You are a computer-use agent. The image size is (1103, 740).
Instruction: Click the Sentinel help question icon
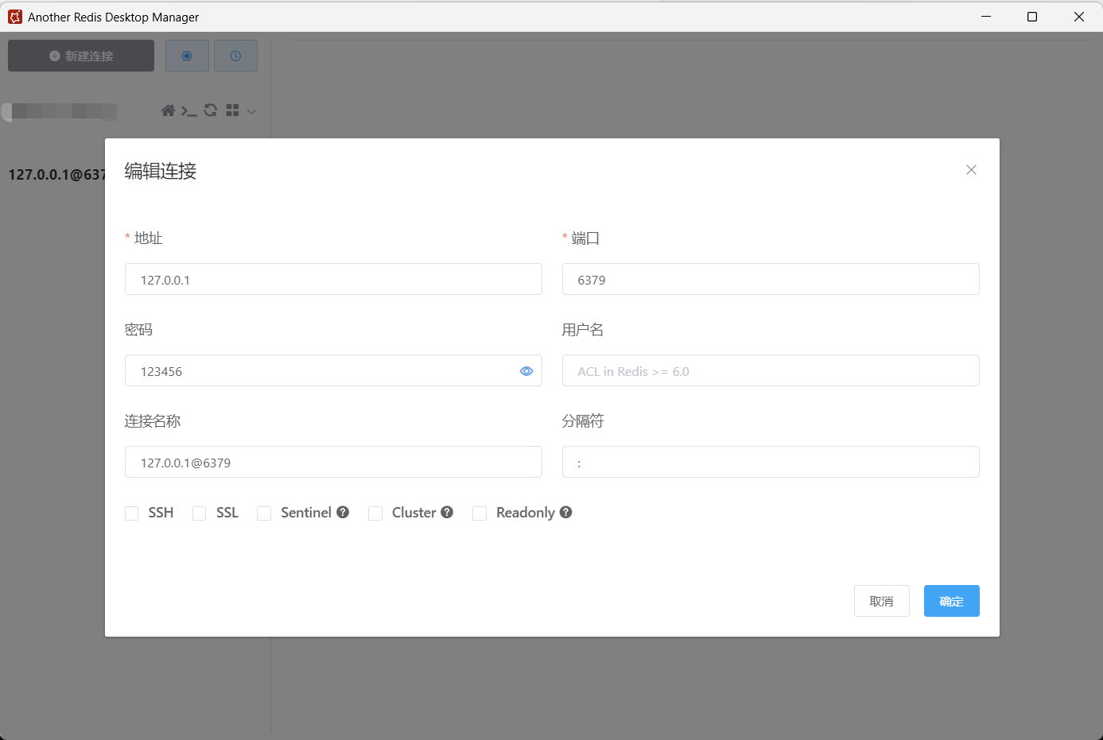(x=343, y=512)
